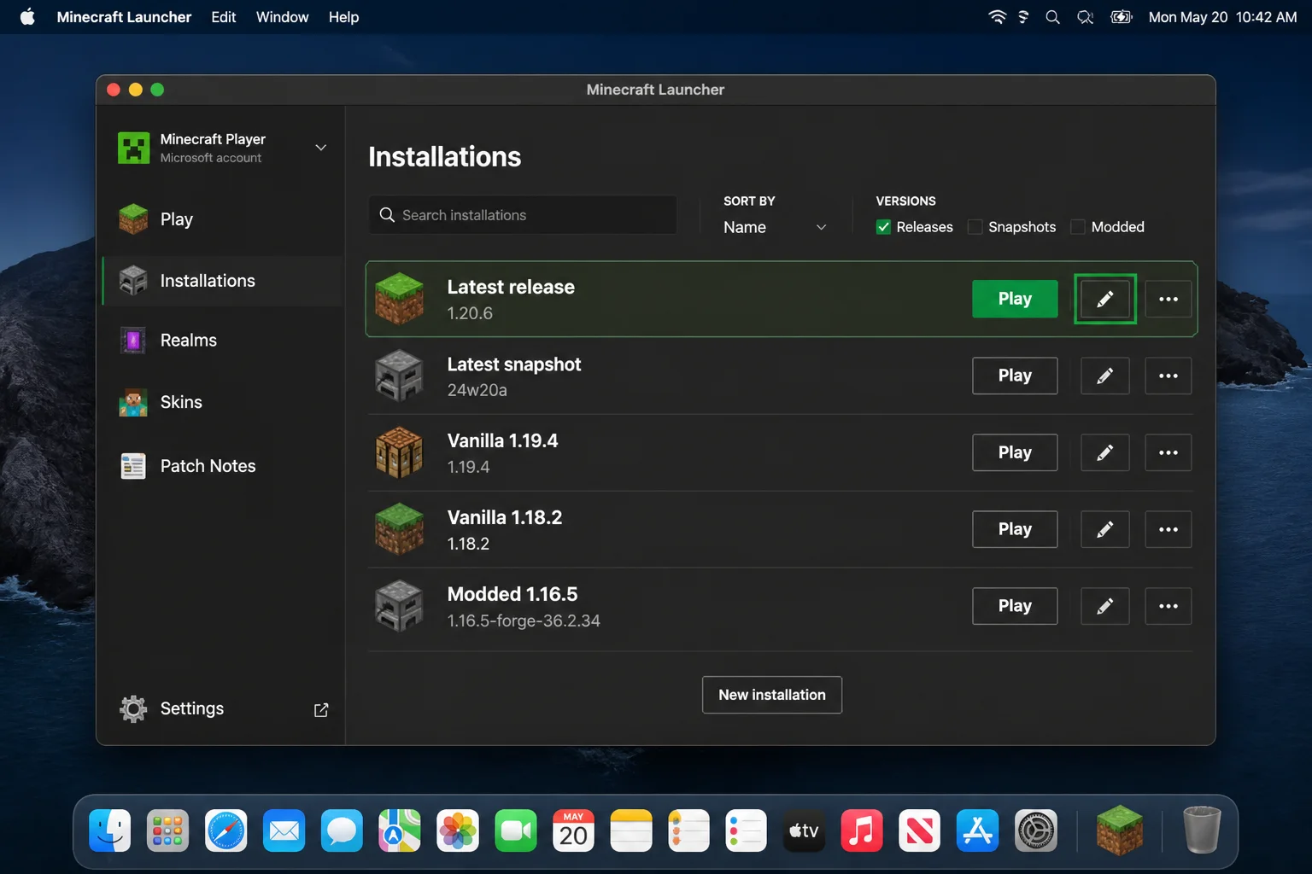Go to the Play section in sidebar
The height and width of the screenshot is (874, 1312).
(223, 219)
